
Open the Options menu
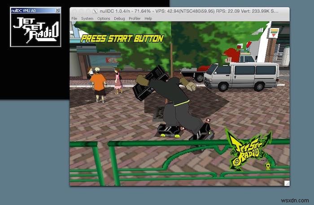(x=104, y=18)
